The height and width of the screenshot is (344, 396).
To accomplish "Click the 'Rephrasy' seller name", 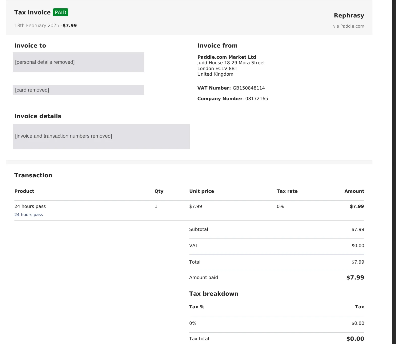I will tap(349, 15).
